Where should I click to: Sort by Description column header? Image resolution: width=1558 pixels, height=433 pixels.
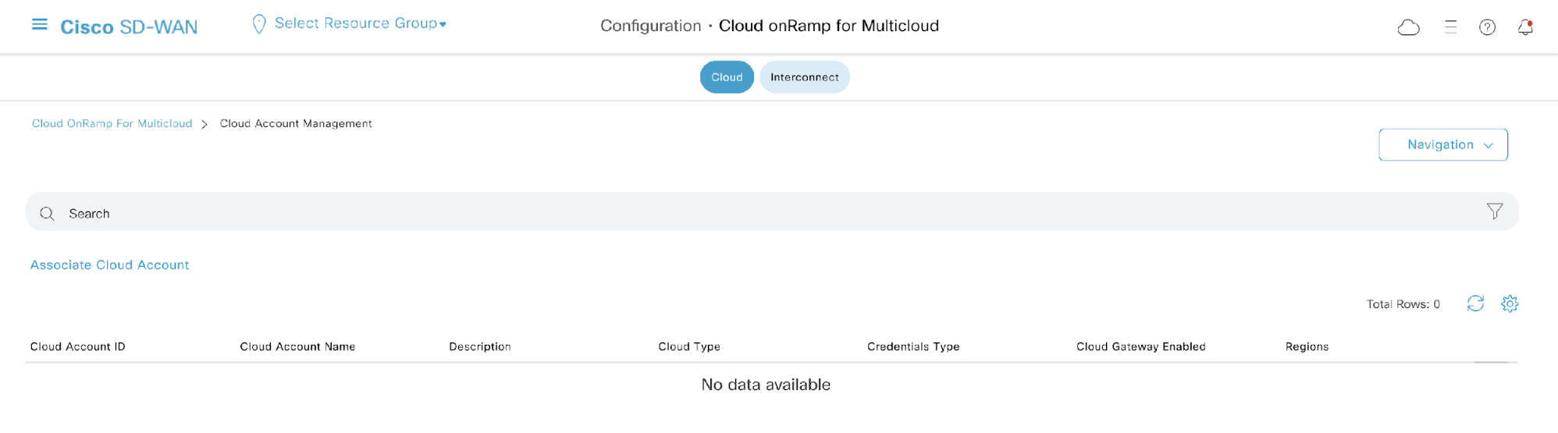[480, 346]
